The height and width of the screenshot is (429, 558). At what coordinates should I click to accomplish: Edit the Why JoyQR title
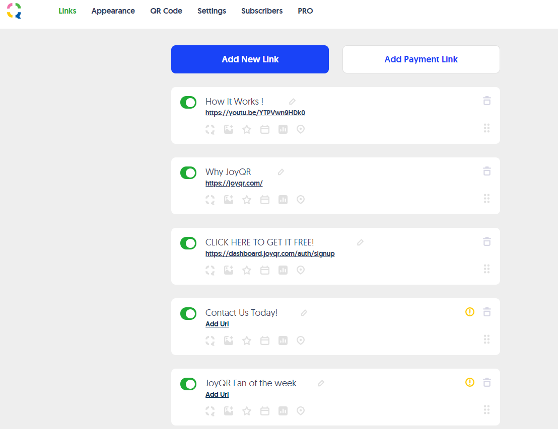pyautogui.click(x=281, y=172)
